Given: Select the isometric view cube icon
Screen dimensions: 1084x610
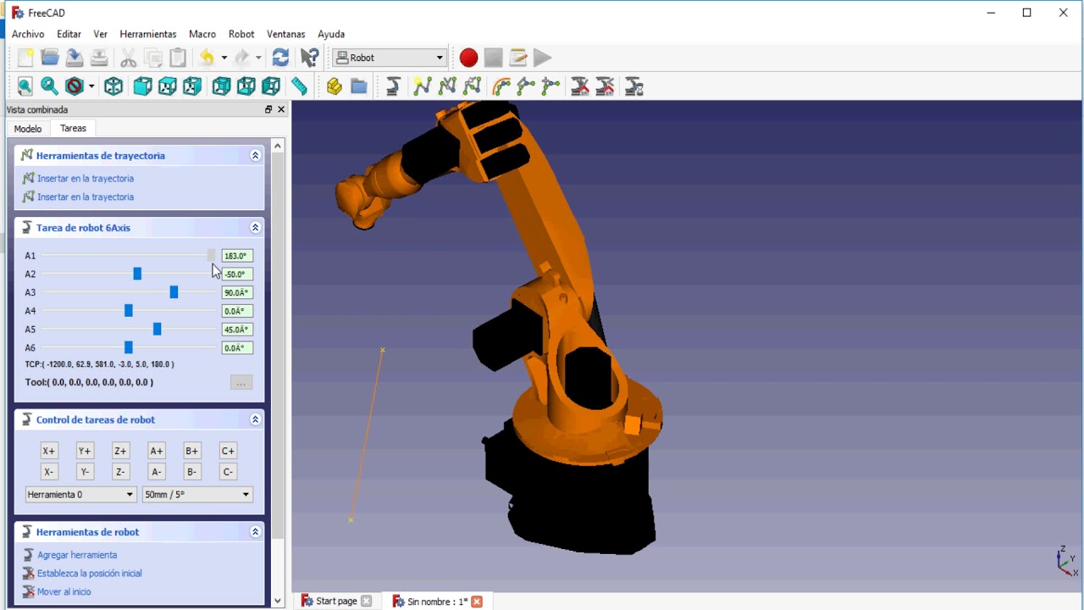Looking at the screenshot, I should point(113,86).
